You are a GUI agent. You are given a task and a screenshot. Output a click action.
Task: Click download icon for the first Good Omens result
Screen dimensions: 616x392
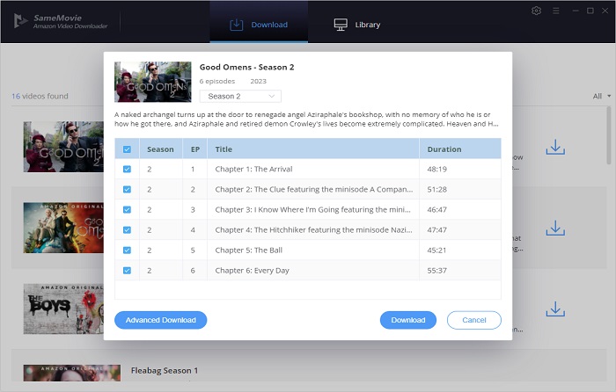[555, 147]
